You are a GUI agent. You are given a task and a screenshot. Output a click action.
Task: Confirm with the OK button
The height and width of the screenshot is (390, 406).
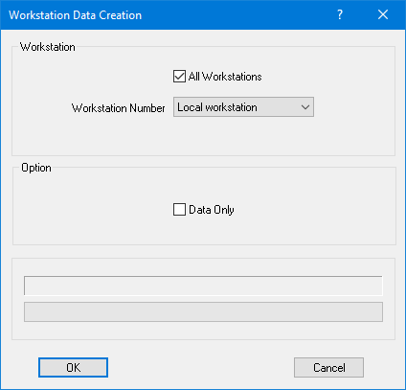(x=73, y=368)
